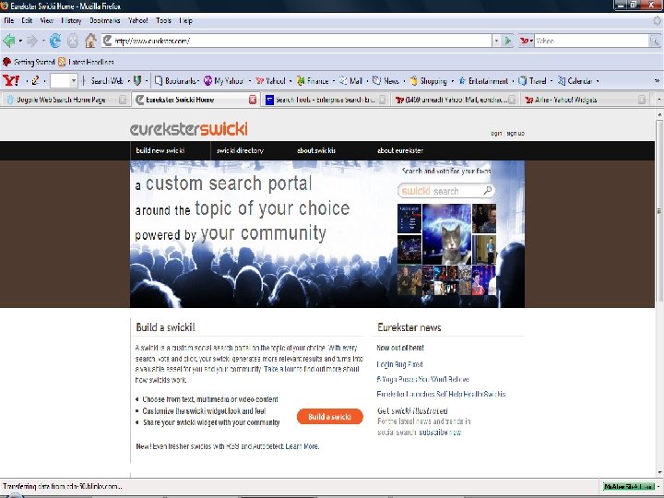
Task: Click Travel on the Yahoo toolbar
Action: [x=532, y=80]
